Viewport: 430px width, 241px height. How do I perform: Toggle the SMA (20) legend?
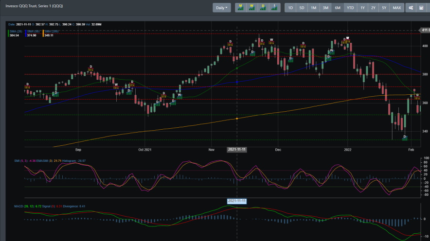16,31
